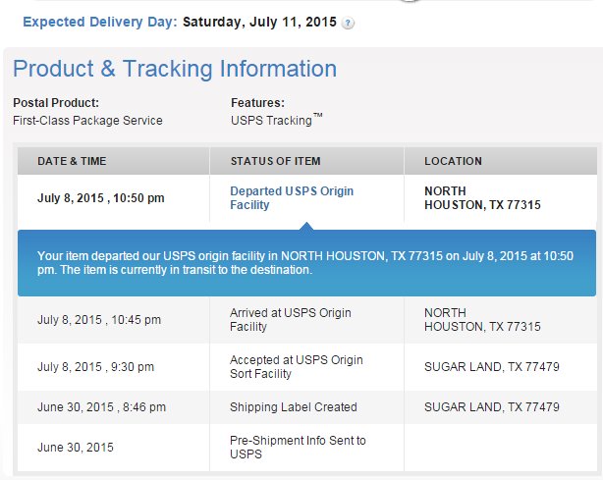Viewport: 603px width, 480px height.
Task: Click the Product & Tracking Information heading
Action: coord(175,69)
